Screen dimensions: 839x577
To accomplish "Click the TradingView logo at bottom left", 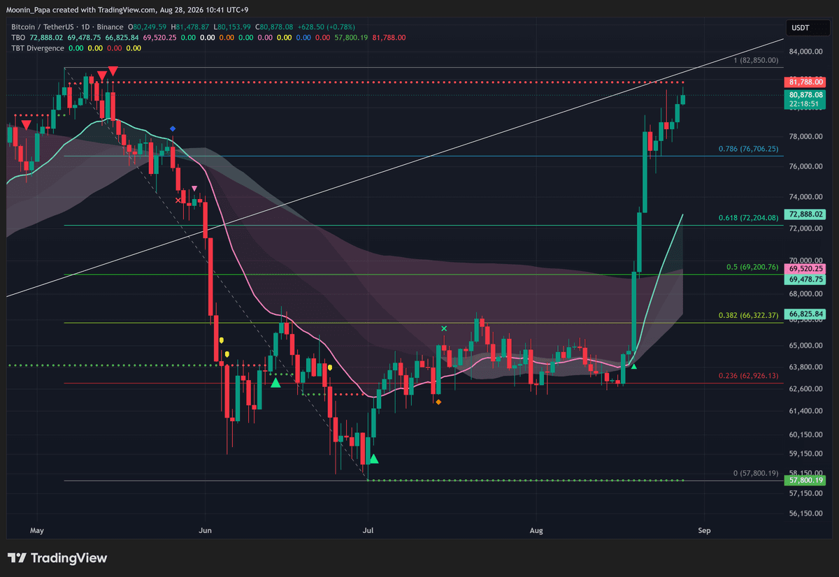I will click(x=57, y=558).
